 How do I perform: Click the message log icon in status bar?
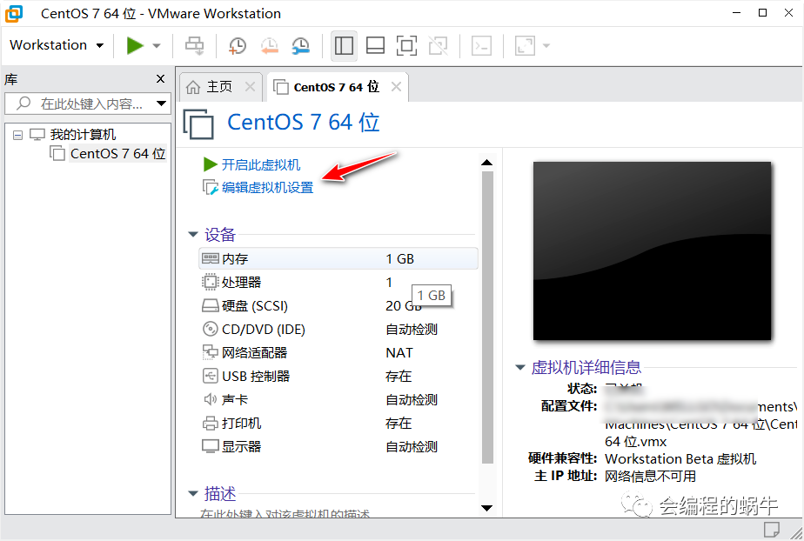point(772,529)
